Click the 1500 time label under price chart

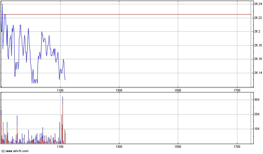pyautogui.click(x=178, y=90)
